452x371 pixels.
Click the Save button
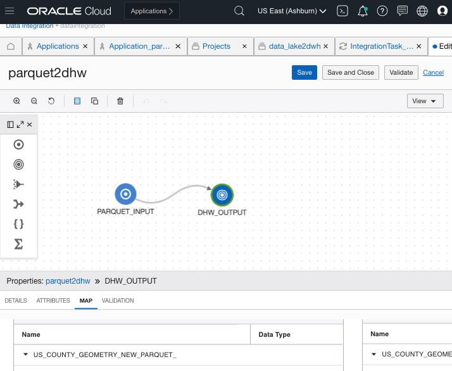click(304, 72)
